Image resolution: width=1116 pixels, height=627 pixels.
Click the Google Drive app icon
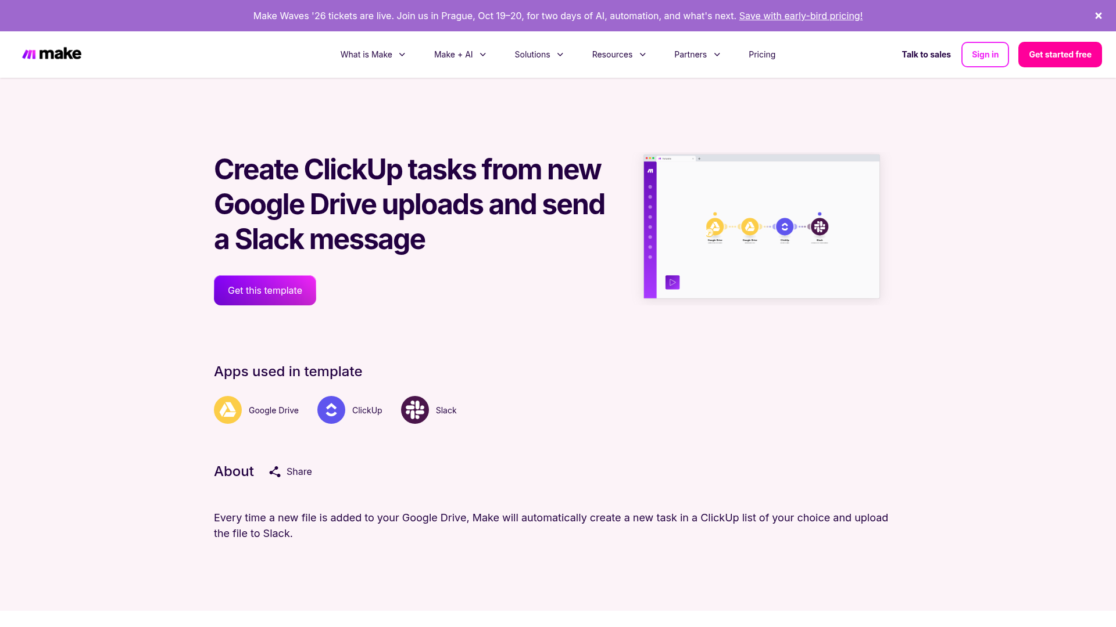(228, 410)
